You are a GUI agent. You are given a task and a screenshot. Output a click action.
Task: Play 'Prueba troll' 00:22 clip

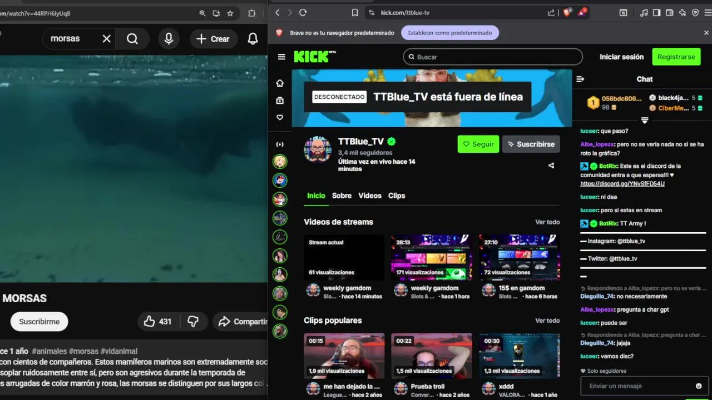coord(432,356)
